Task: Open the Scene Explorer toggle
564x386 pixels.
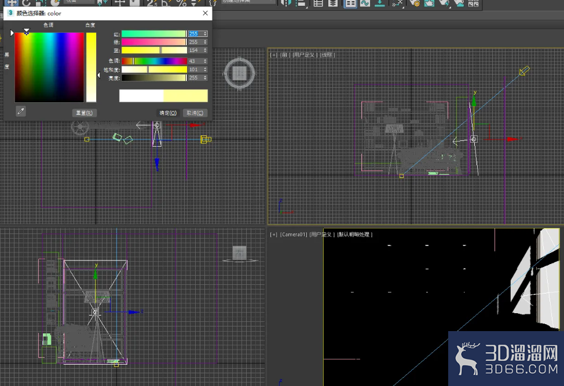Action: (x=318, y=3)
